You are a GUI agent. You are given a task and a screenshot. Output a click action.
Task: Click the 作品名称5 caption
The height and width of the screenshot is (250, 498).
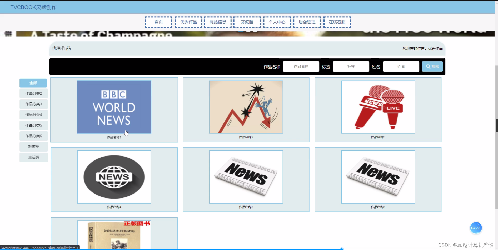click(x=246, y=207)
